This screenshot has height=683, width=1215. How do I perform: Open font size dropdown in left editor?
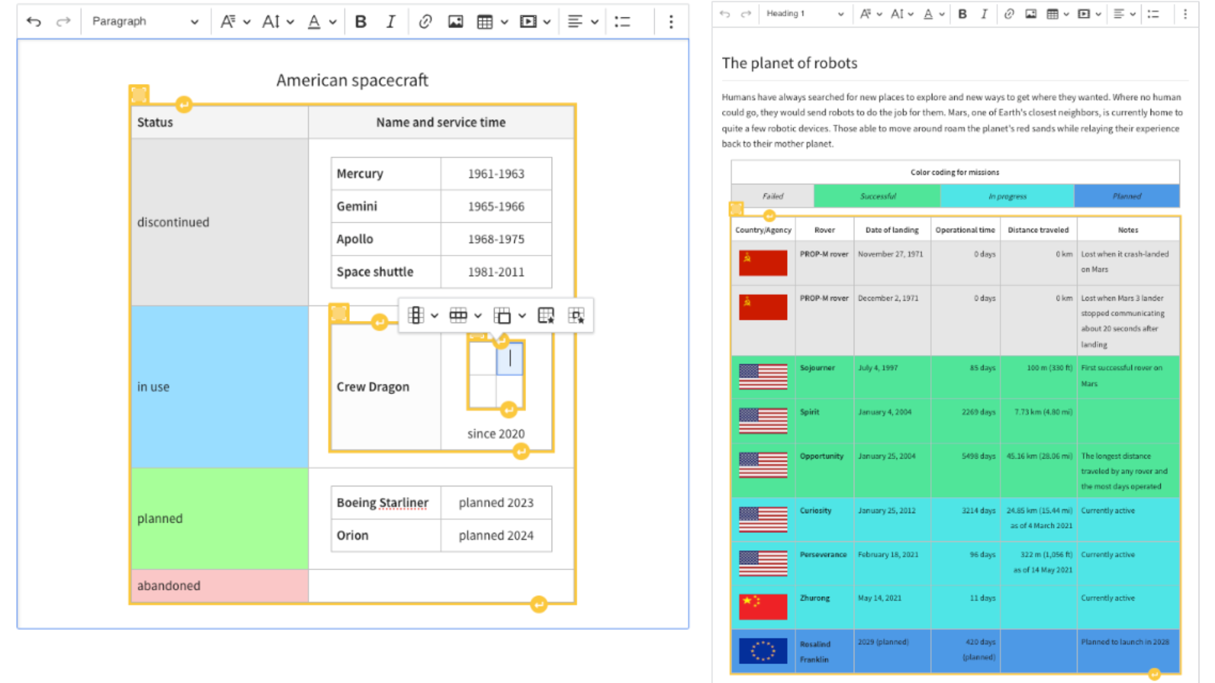pos(278,22)
